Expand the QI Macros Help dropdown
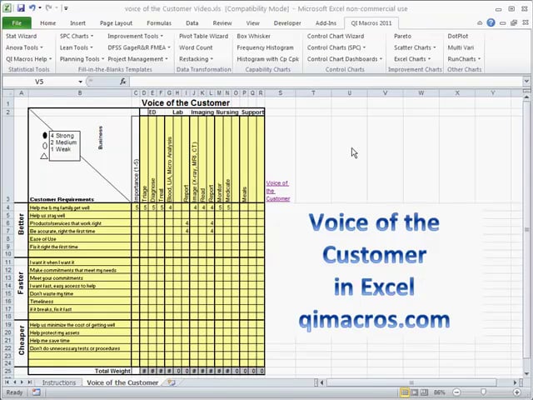Viewport: 533px width, 400px height. [x=29, y=59]
